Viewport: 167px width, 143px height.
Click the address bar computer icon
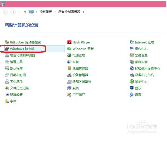click(x=31, y=12)
